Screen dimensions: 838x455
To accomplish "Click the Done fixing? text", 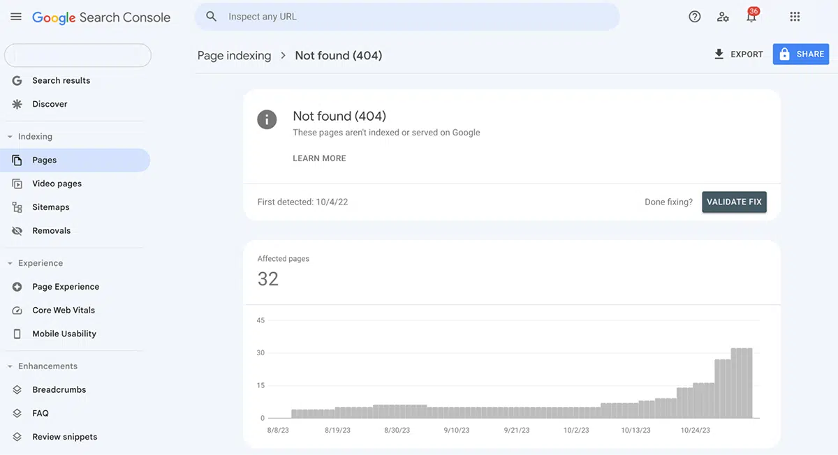I will coord(668,202).
